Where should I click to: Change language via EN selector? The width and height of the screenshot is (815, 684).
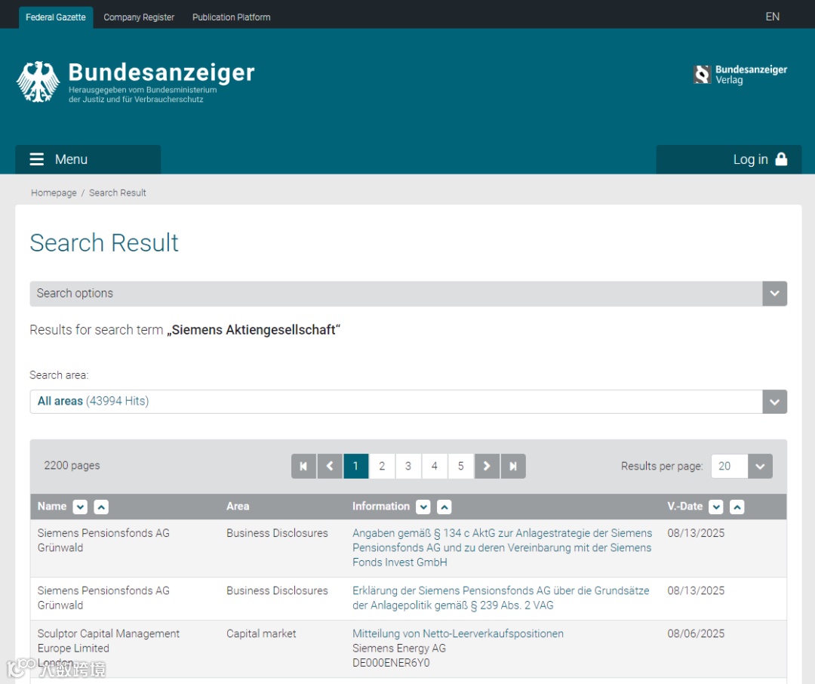click(773, 17)
